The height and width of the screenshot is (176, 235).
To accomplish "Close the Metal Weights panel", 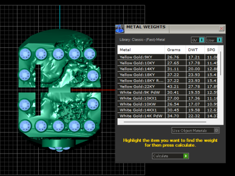I will pyautogui.click(x=221, y=28).
